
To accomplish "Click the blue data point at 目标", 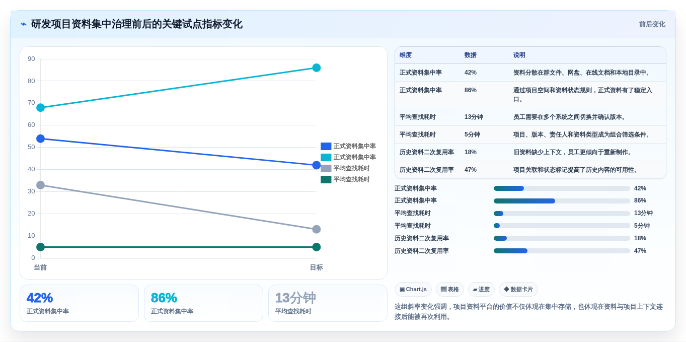I will click(317, 165).
